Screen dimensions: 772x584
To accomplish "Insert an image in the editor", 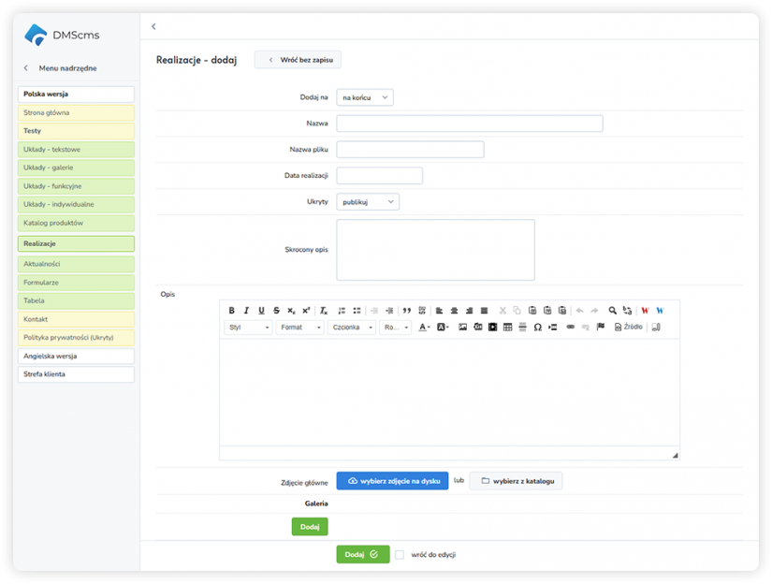I will click(x=462, y=327).
